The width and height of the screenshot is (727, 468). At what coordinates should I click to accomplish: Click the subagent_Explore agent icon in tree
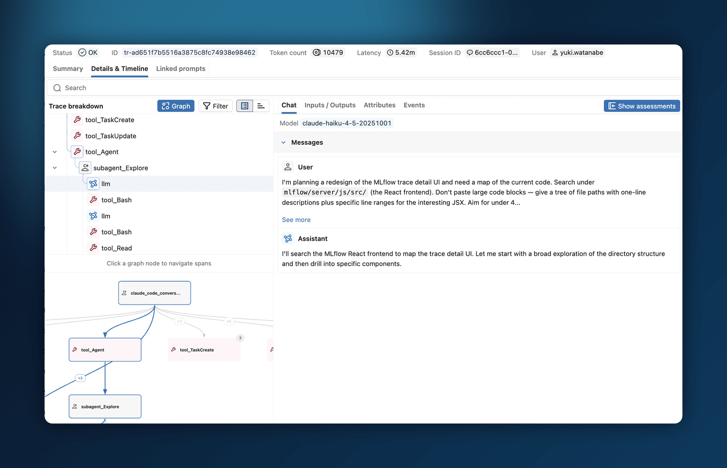coord(85,168)
